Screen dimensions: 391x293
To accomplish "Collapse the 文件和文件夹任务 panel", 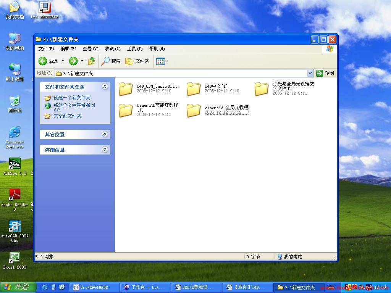I will point(105,87).
